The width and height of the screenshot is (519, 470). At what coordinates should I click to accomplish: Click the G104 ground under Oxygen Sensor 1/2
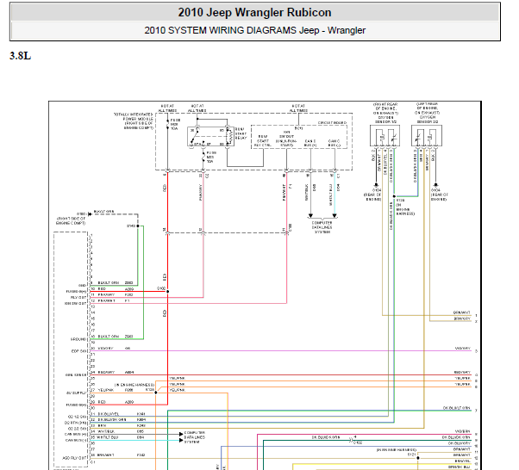click(376, 185)
